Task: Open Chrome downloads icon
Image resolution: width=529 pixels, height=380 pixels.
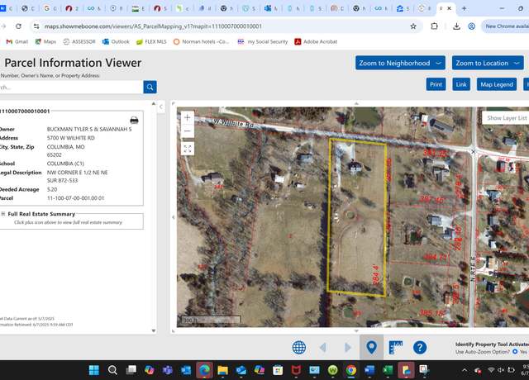Action: tap(456, 26)
